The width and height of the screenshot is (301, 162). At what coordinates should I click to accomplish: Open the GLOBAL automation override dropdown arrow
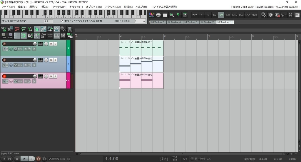(x=68, y=159)
